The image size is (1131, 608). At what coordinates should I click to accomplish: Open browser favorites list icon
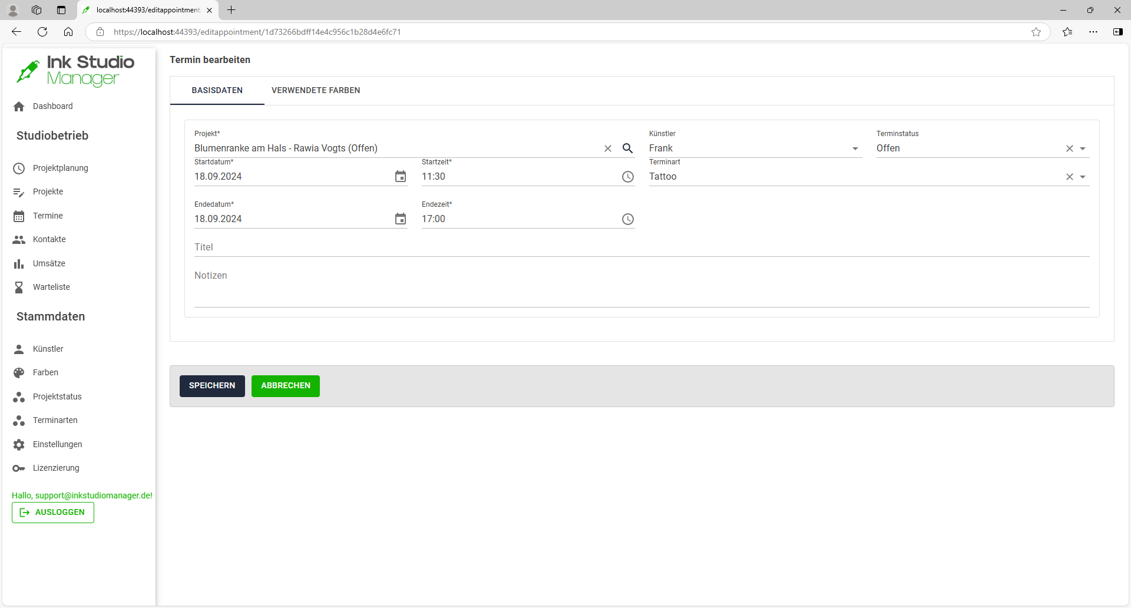[1067, 32]
